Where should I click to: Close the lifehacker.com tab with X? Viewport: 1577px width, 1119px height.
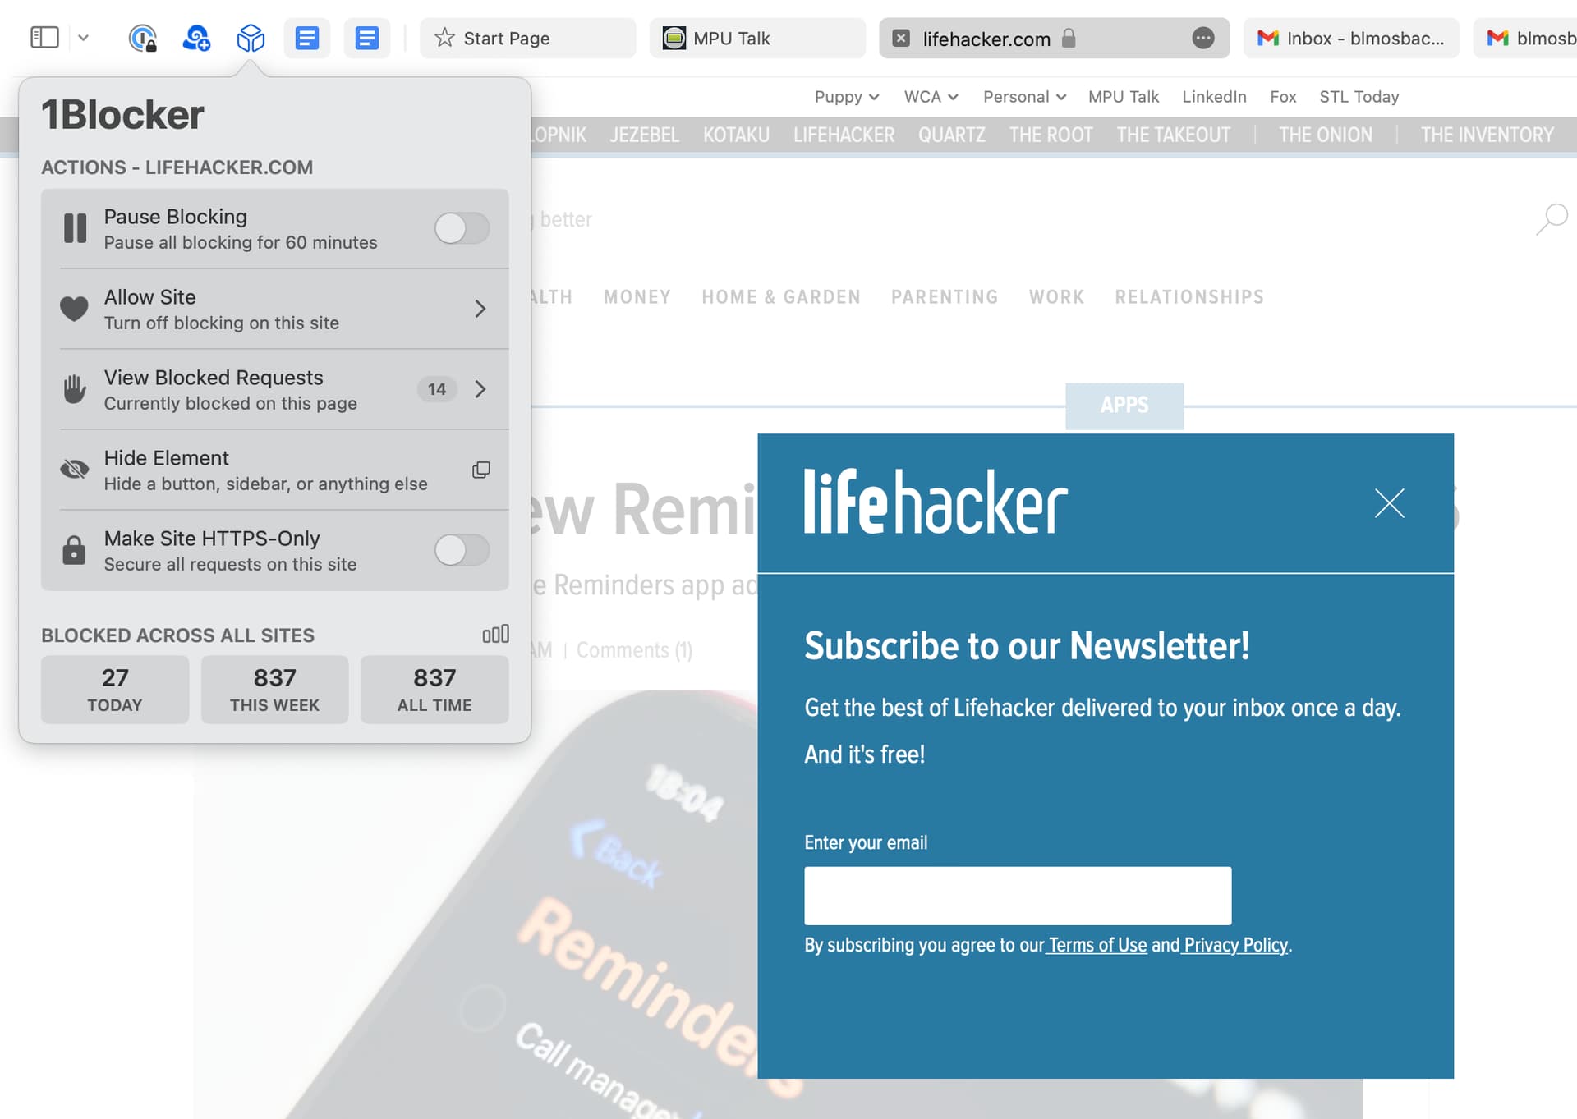[x=901, y=38]
